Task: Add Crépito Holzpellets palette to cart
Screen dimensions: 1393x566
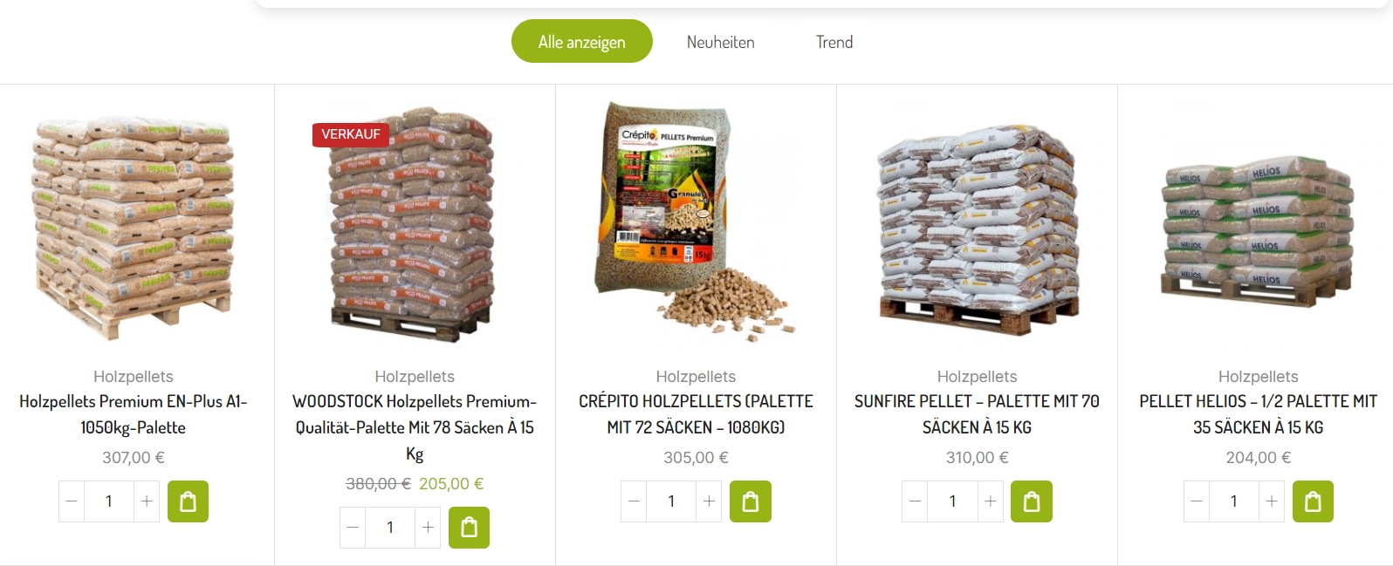Action: [750, 501]
